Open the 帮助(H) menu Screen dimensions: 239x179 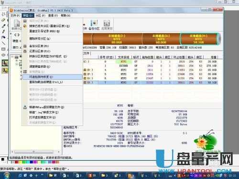click(65, 15)
